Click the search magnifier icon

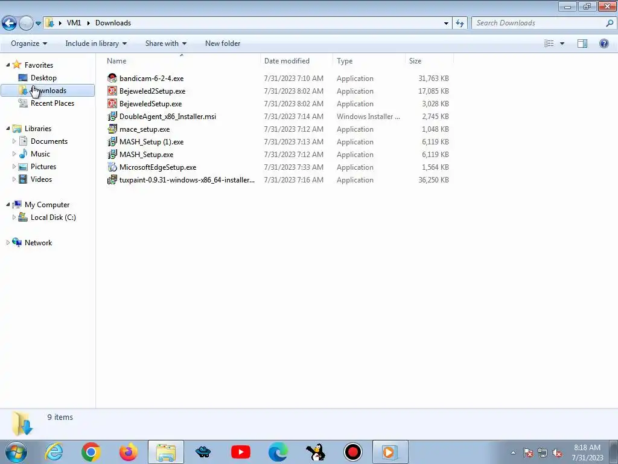610,23
